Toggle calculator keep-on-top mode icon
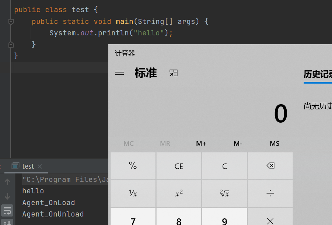This screenshot has height=225, width=332. (174, 73)
